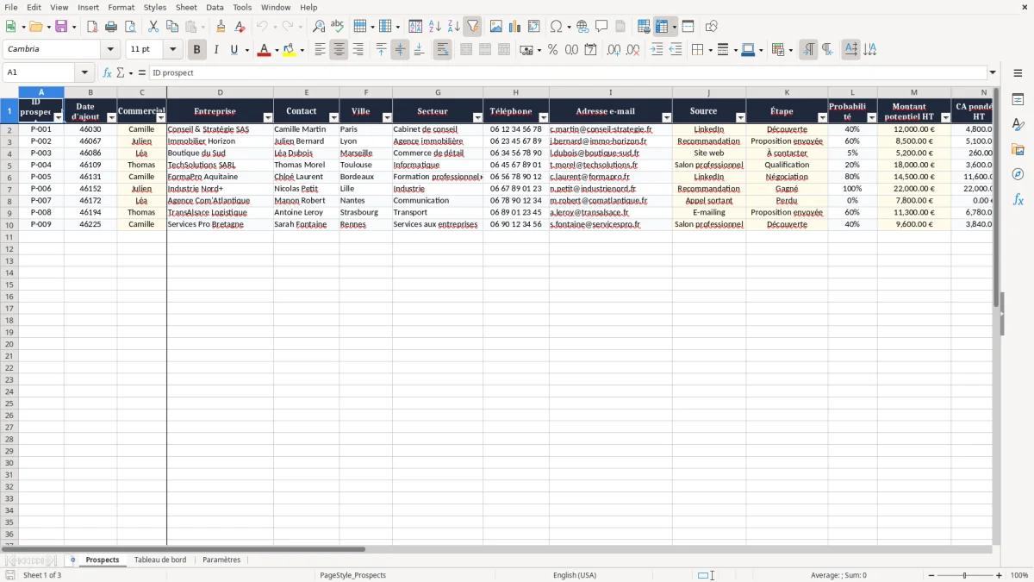Open the sidebar Navigator panel
1034x582 pixels.
click(1018, 174)
